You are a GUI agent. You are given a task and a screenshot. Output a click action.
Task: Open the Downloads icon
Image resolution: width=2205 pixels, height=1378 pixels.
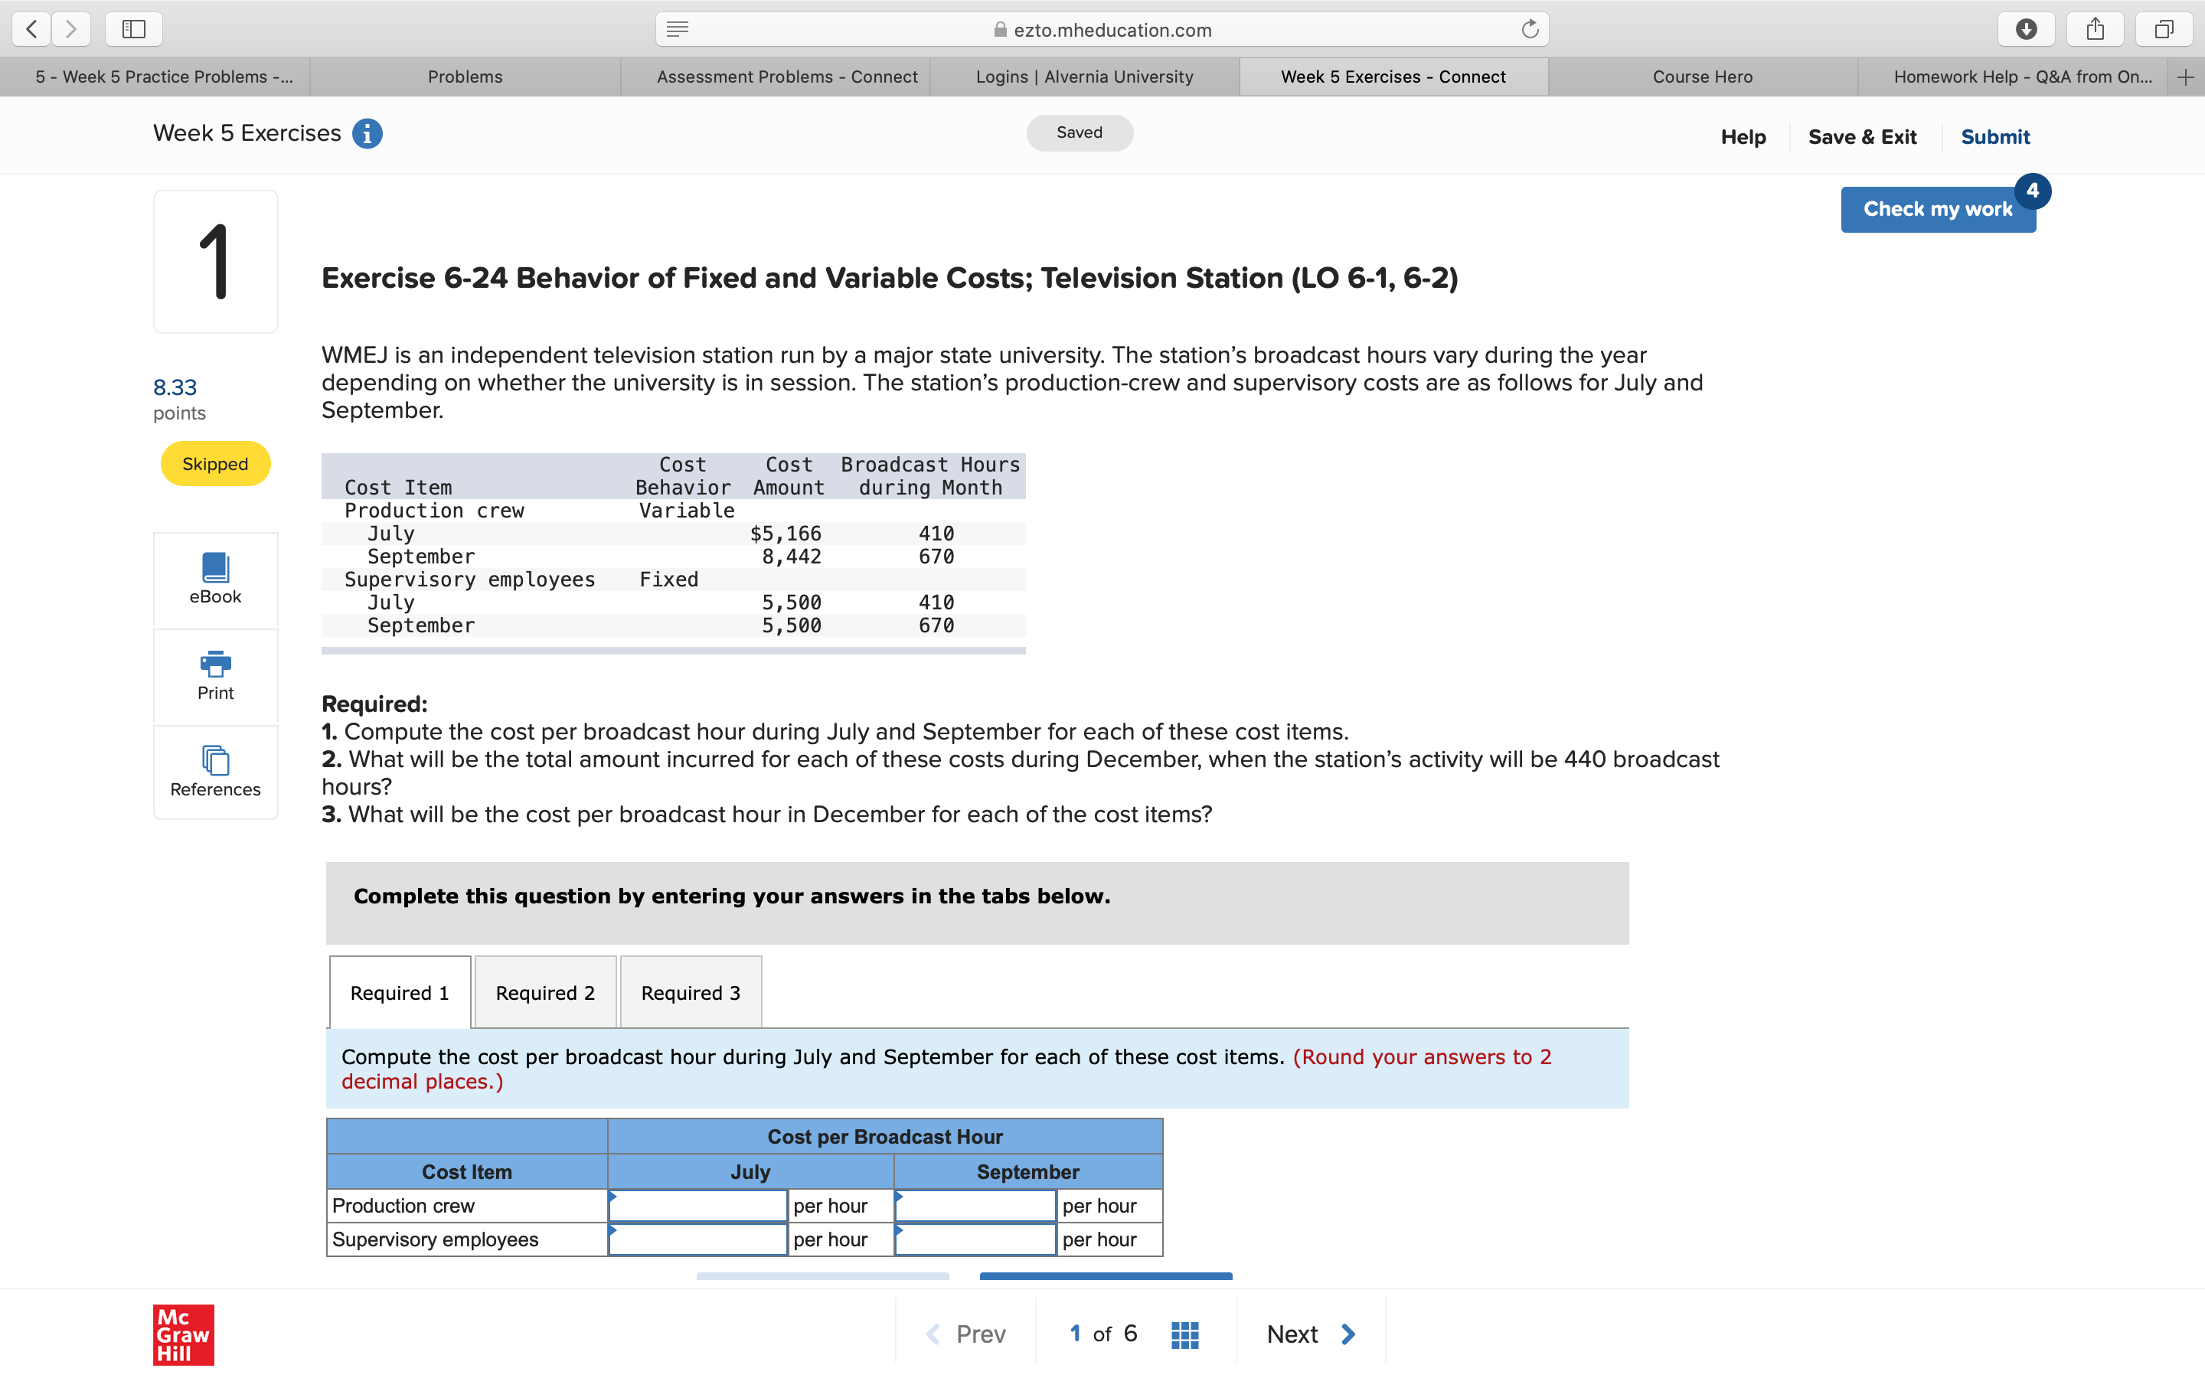(x=2027, y=28)
